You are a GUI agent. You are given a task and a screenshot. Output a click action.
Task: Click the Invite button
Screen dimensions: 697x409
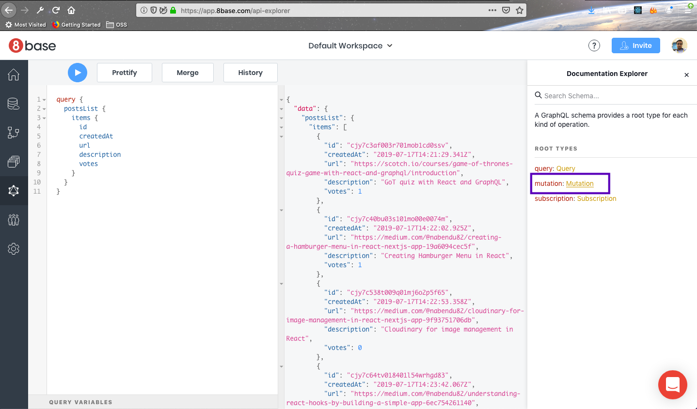tap(636, 45)
